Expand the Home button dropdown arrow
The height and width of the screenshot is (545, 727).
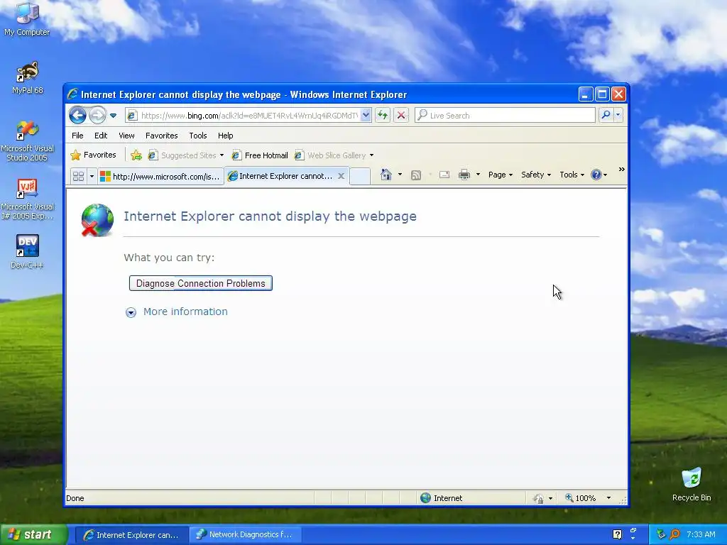[400, 175]
